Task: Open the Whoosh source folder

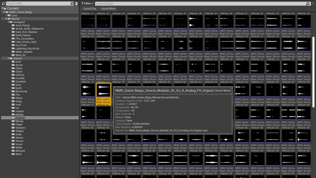Action: click(x=21, y=151)
